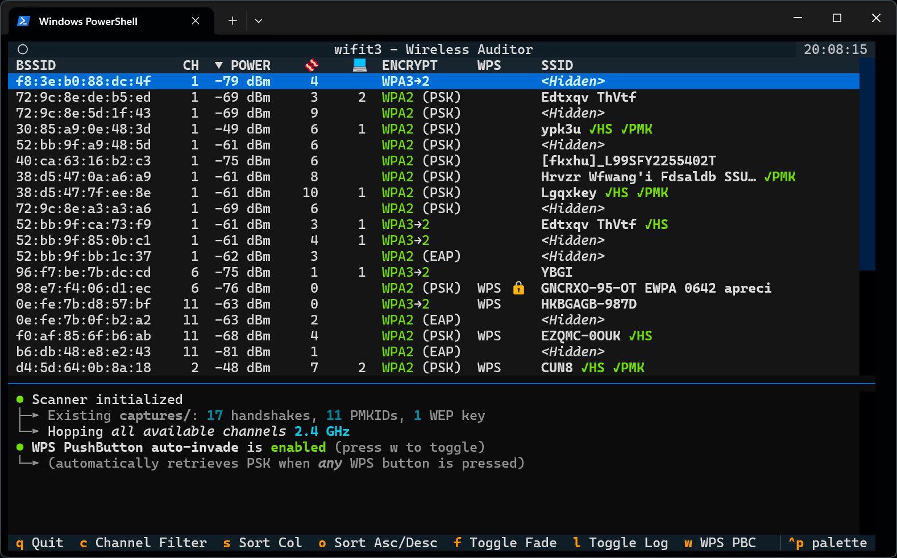The image size is (897, 558).
Task: Sort by the BSSID column header
Action: pos(36,65)
